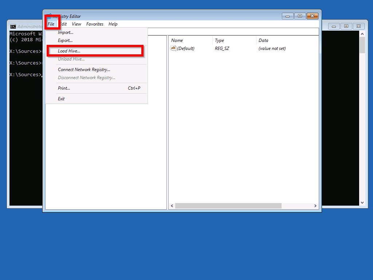Click Command Prompt scrollbar down arrow

362,203
